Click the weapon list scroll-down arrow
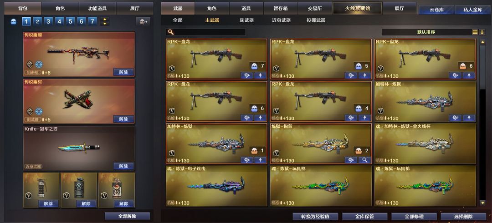 [x=482, y=203]
